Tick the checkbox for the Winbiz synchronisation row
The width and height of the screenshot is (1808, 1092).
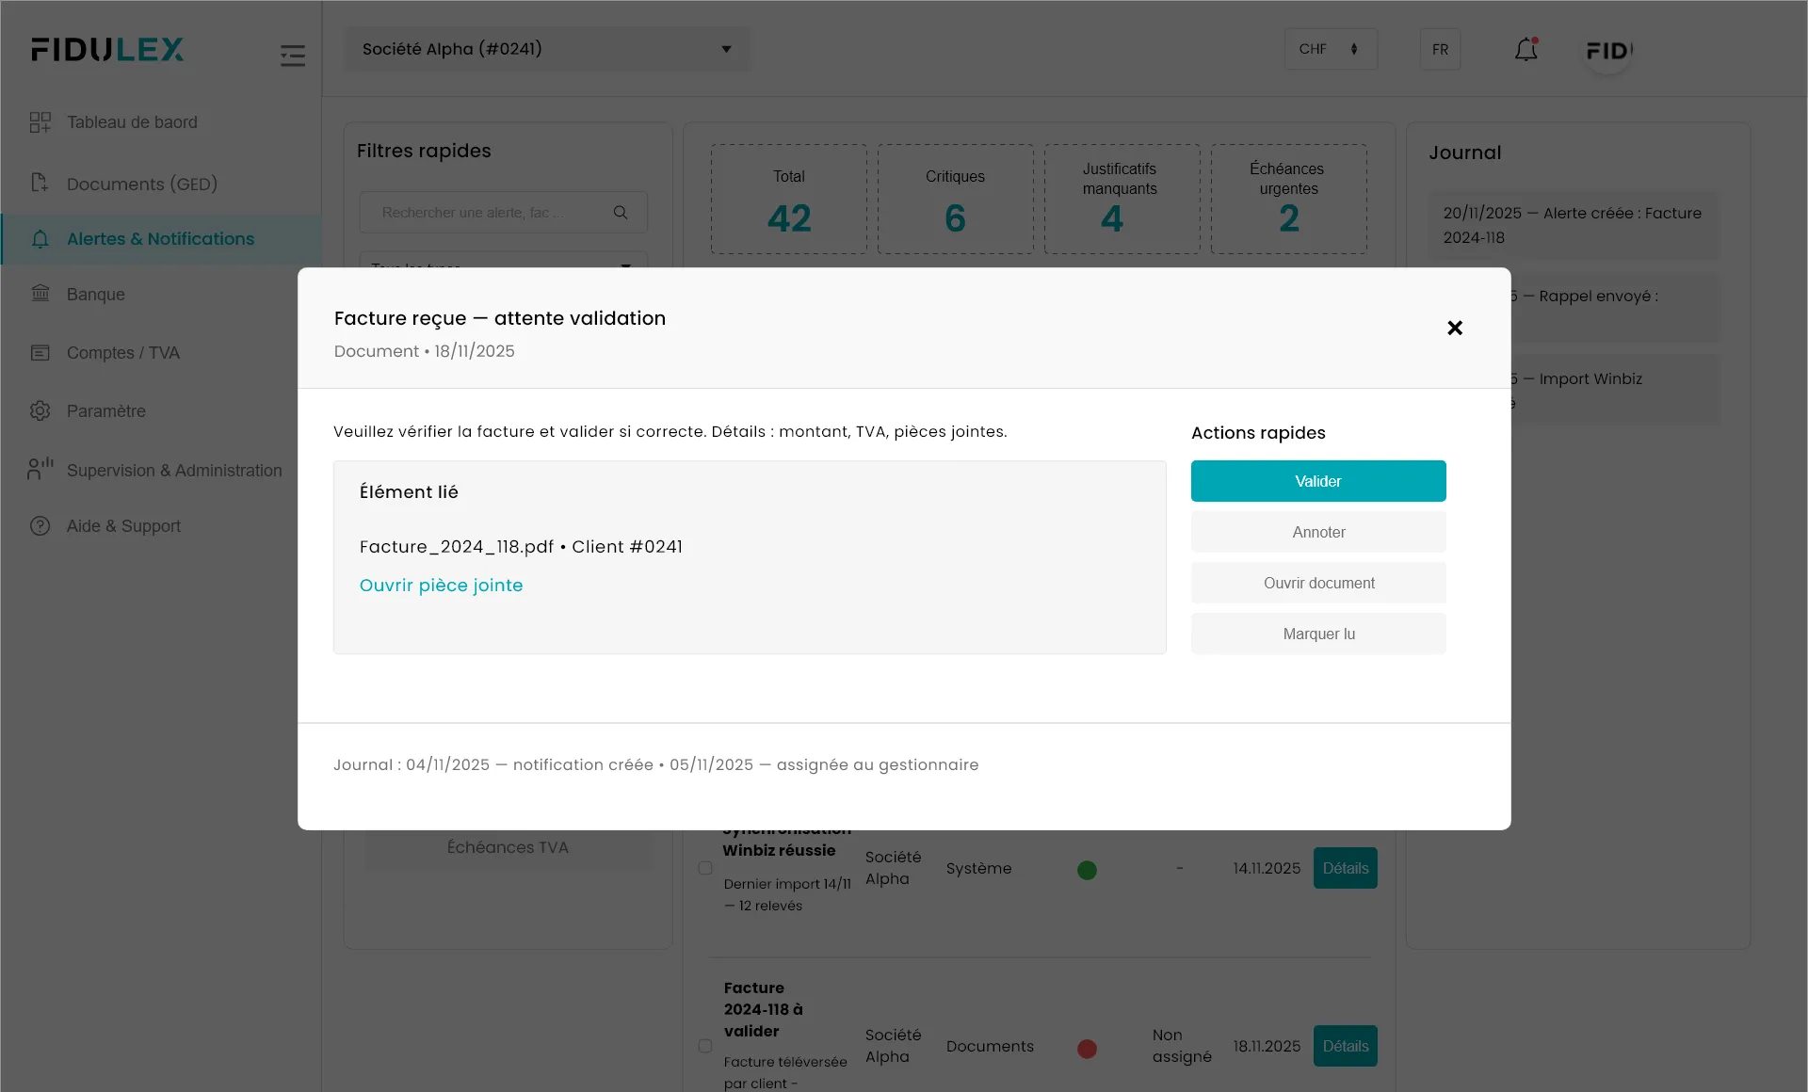click(705, 868)
